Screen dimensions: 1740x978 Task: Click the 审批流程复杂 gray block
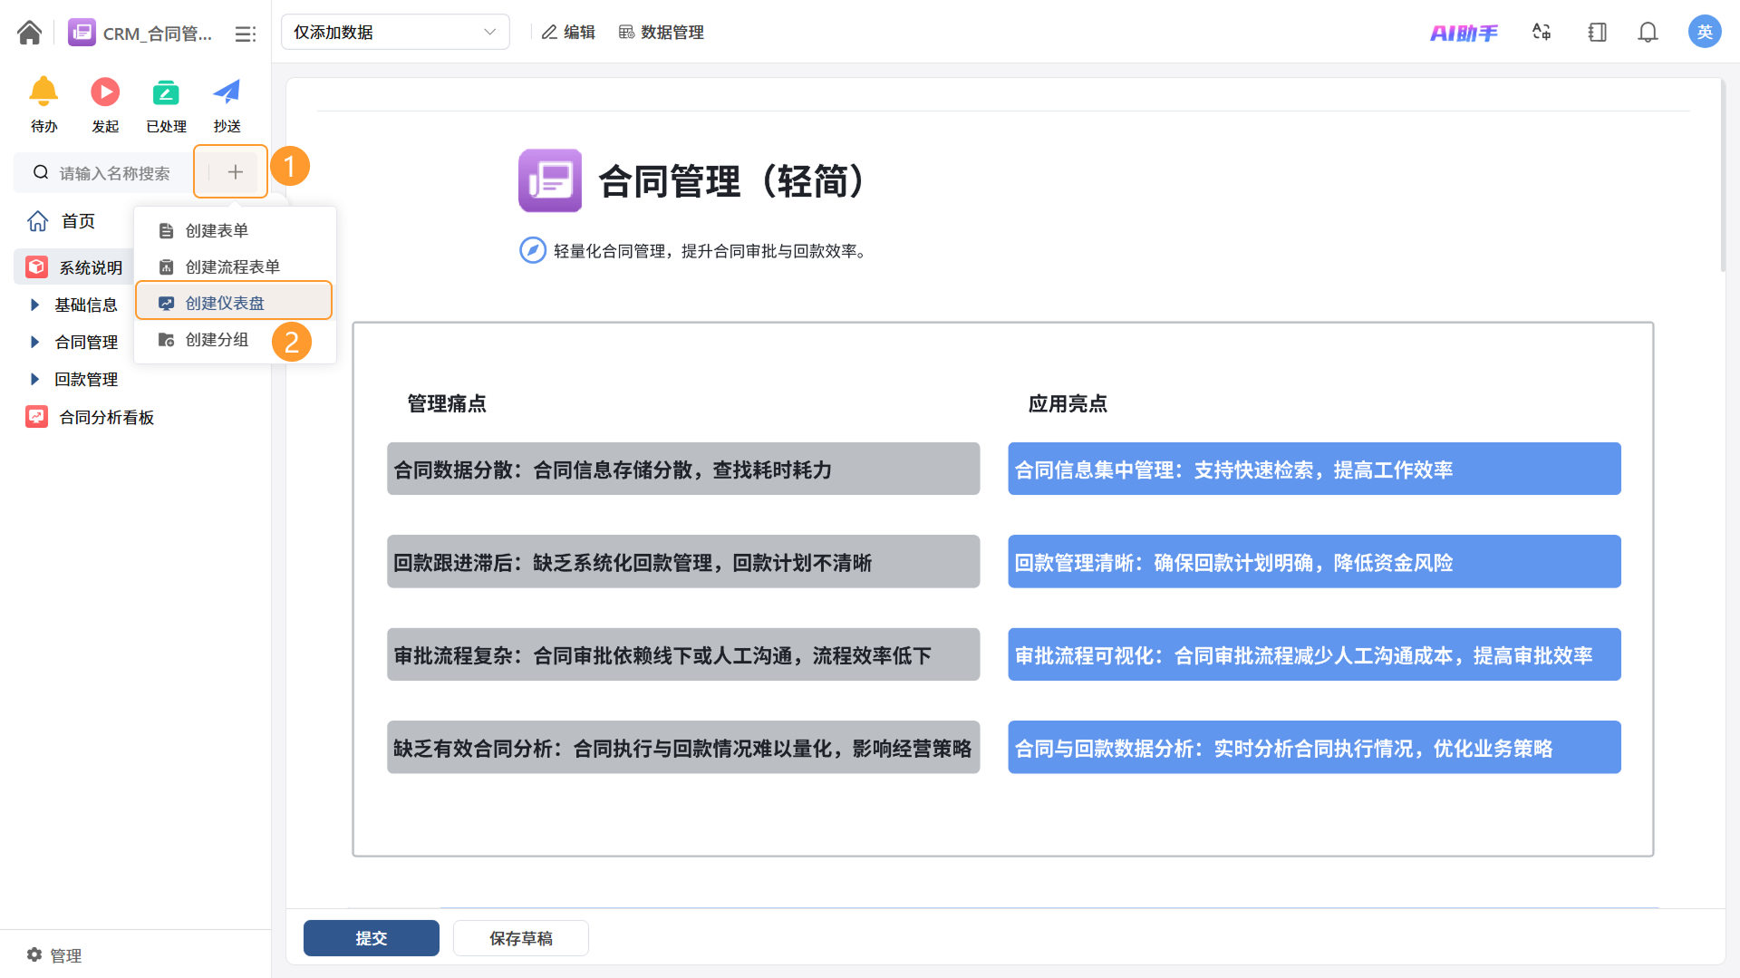coord(683,654)
